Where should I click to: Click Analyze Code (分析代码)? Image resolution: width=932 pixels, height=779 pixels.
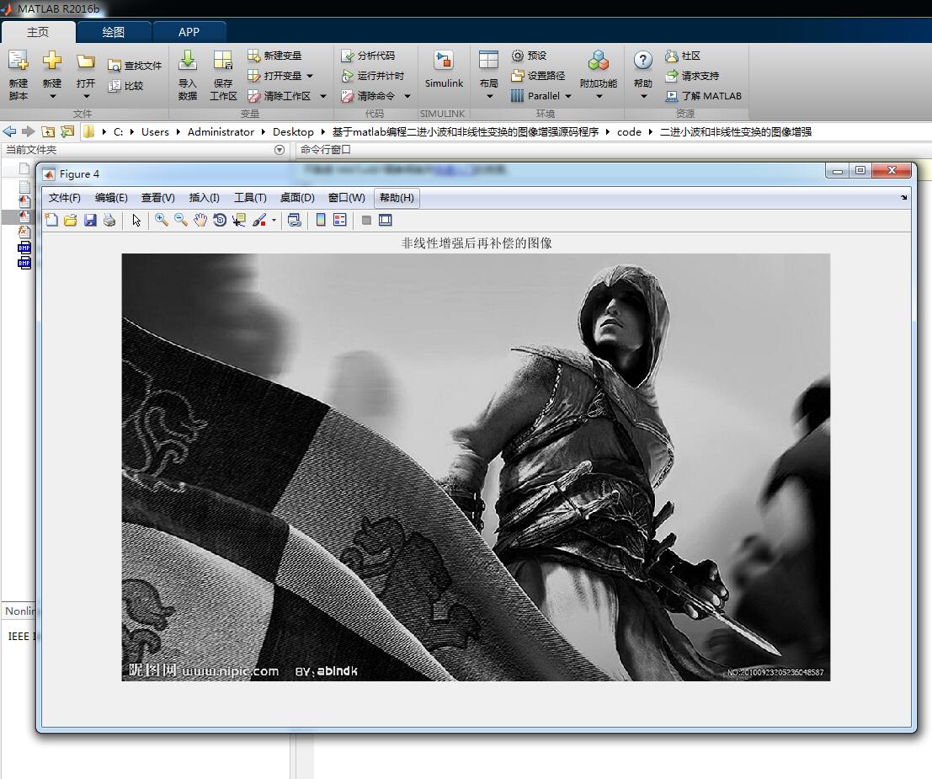coord(368,56)
